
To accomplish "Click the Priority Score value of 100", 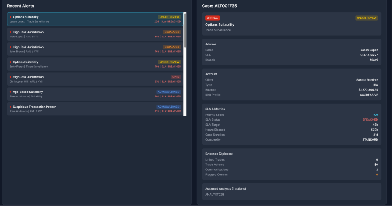I will [375, 115].
